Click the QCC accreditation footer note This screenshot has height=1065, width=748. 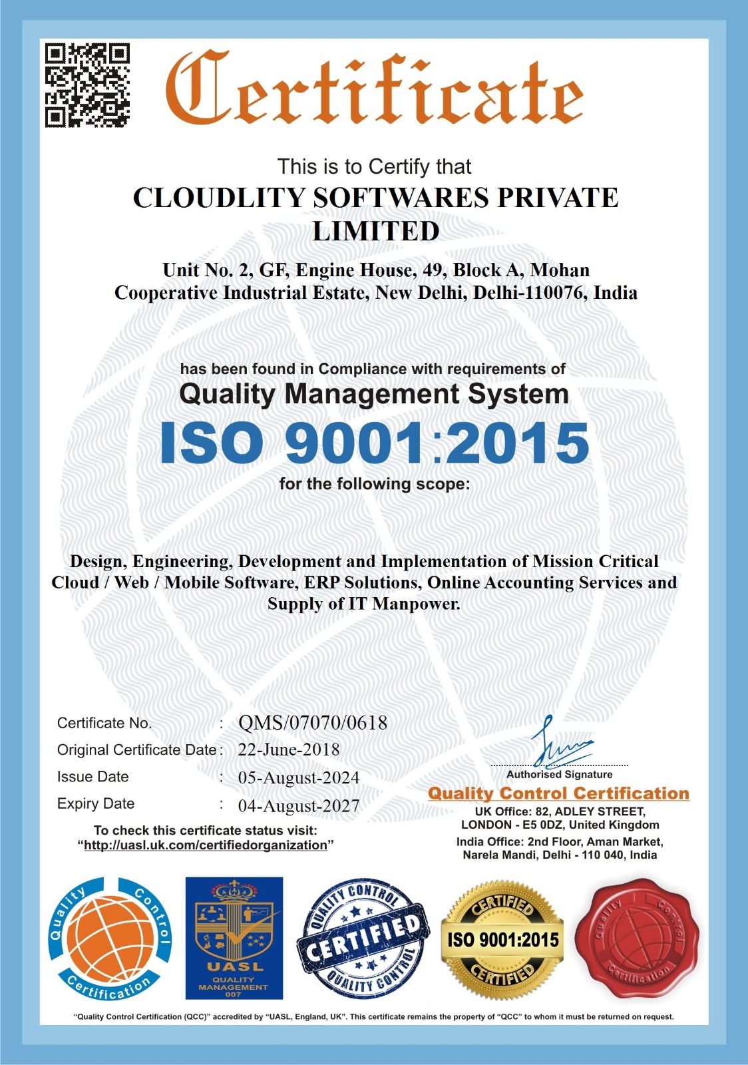point(373,1016)
